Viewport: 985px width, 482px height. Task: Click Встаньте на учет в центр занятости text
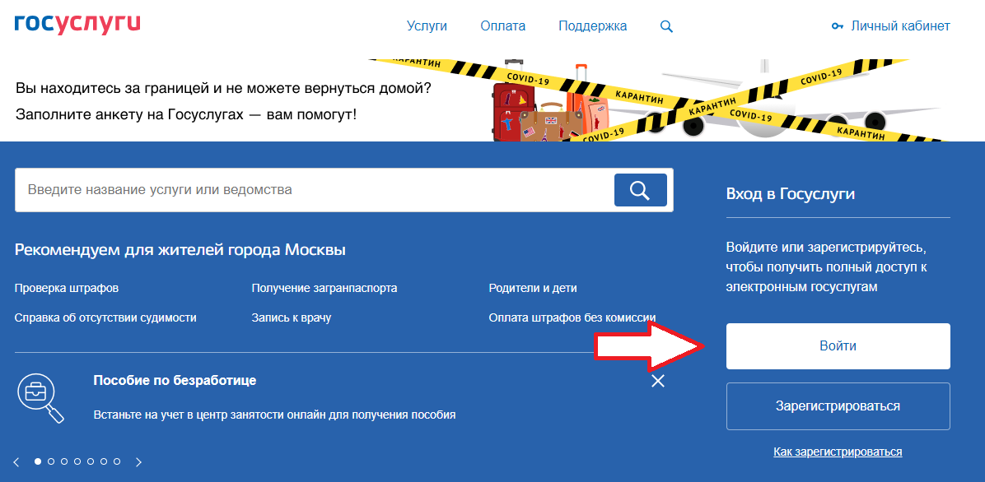coord(274,415)
